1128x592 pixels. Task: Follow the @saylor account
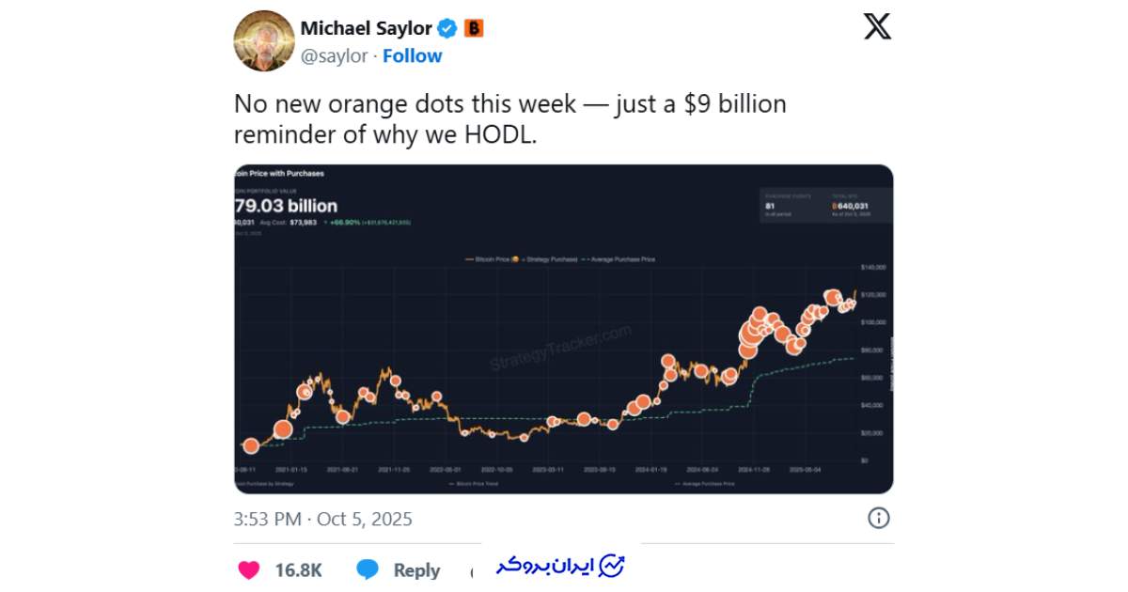[x=412, y=56]
